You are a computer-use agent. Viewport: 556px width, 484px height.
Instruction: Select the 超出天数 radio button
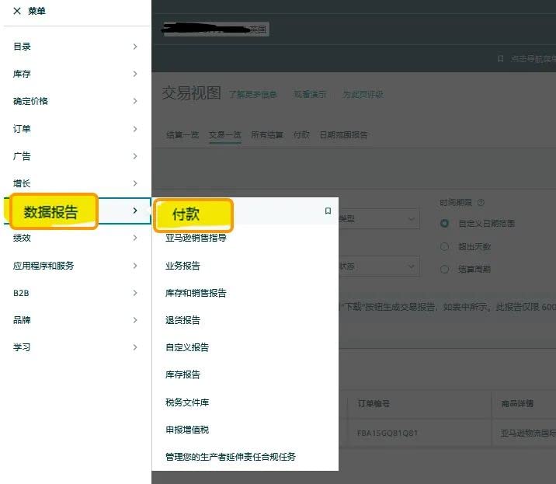(445, 246)
